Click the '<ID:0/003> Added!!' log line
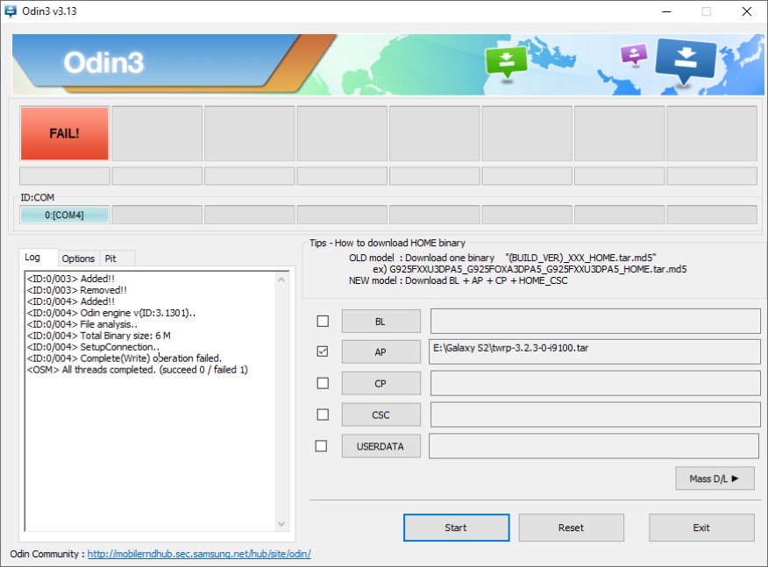 71,279
